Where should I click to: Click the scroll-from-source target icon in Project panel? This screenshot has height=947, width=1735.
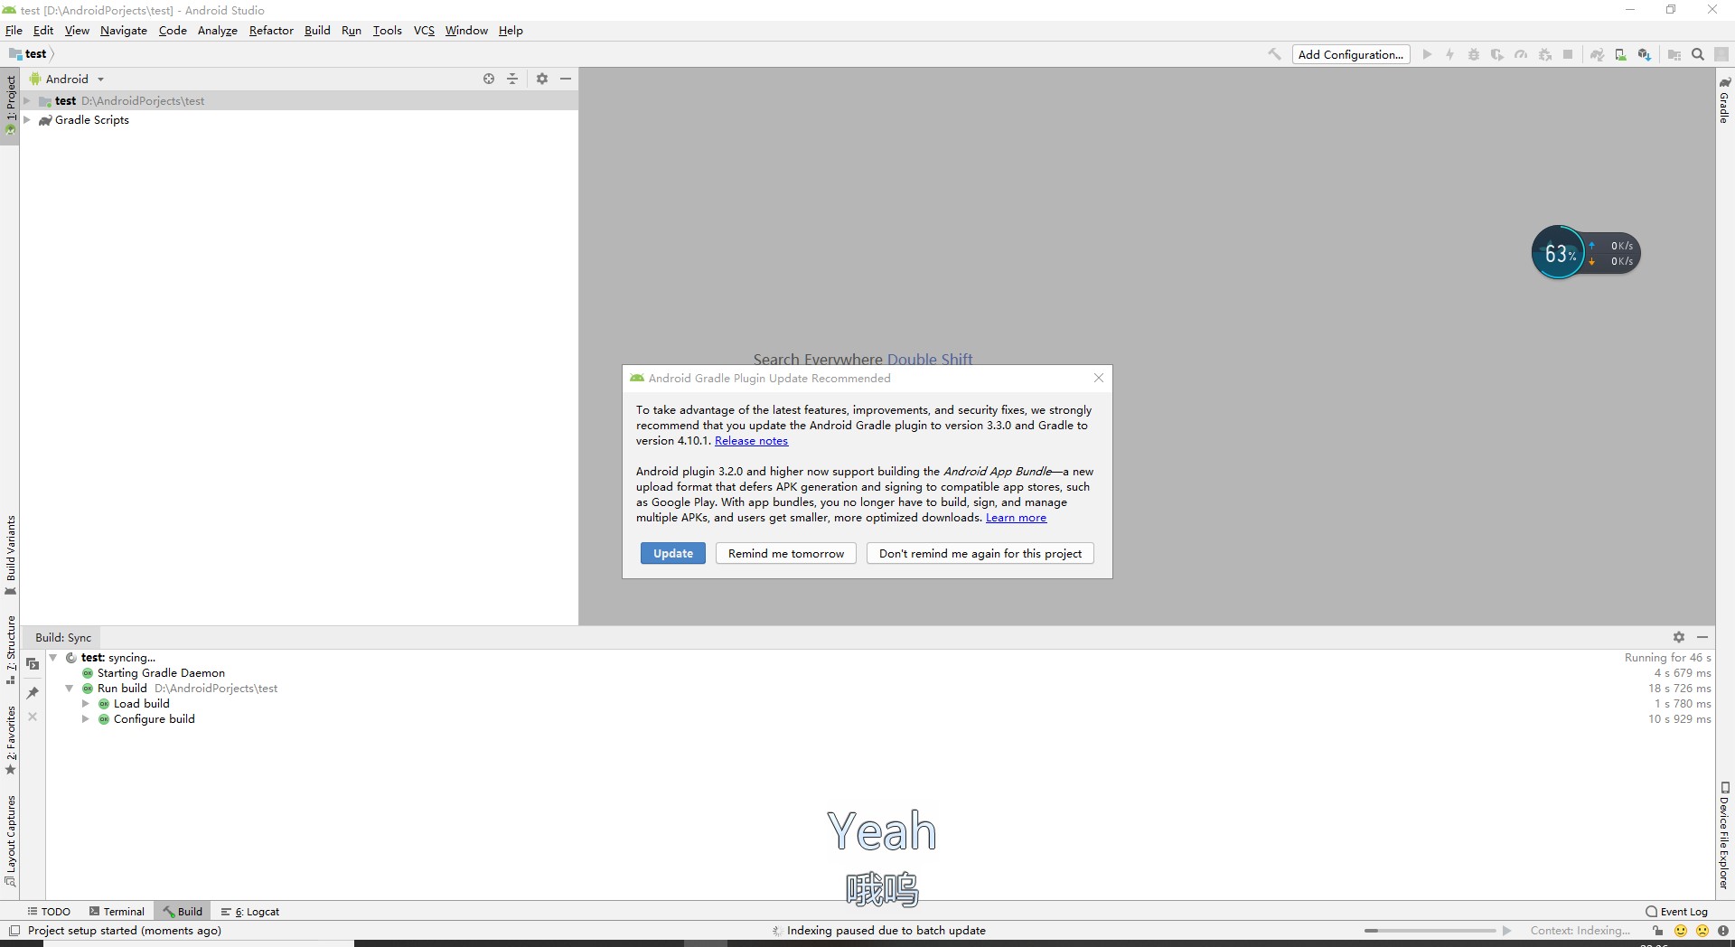489,79
